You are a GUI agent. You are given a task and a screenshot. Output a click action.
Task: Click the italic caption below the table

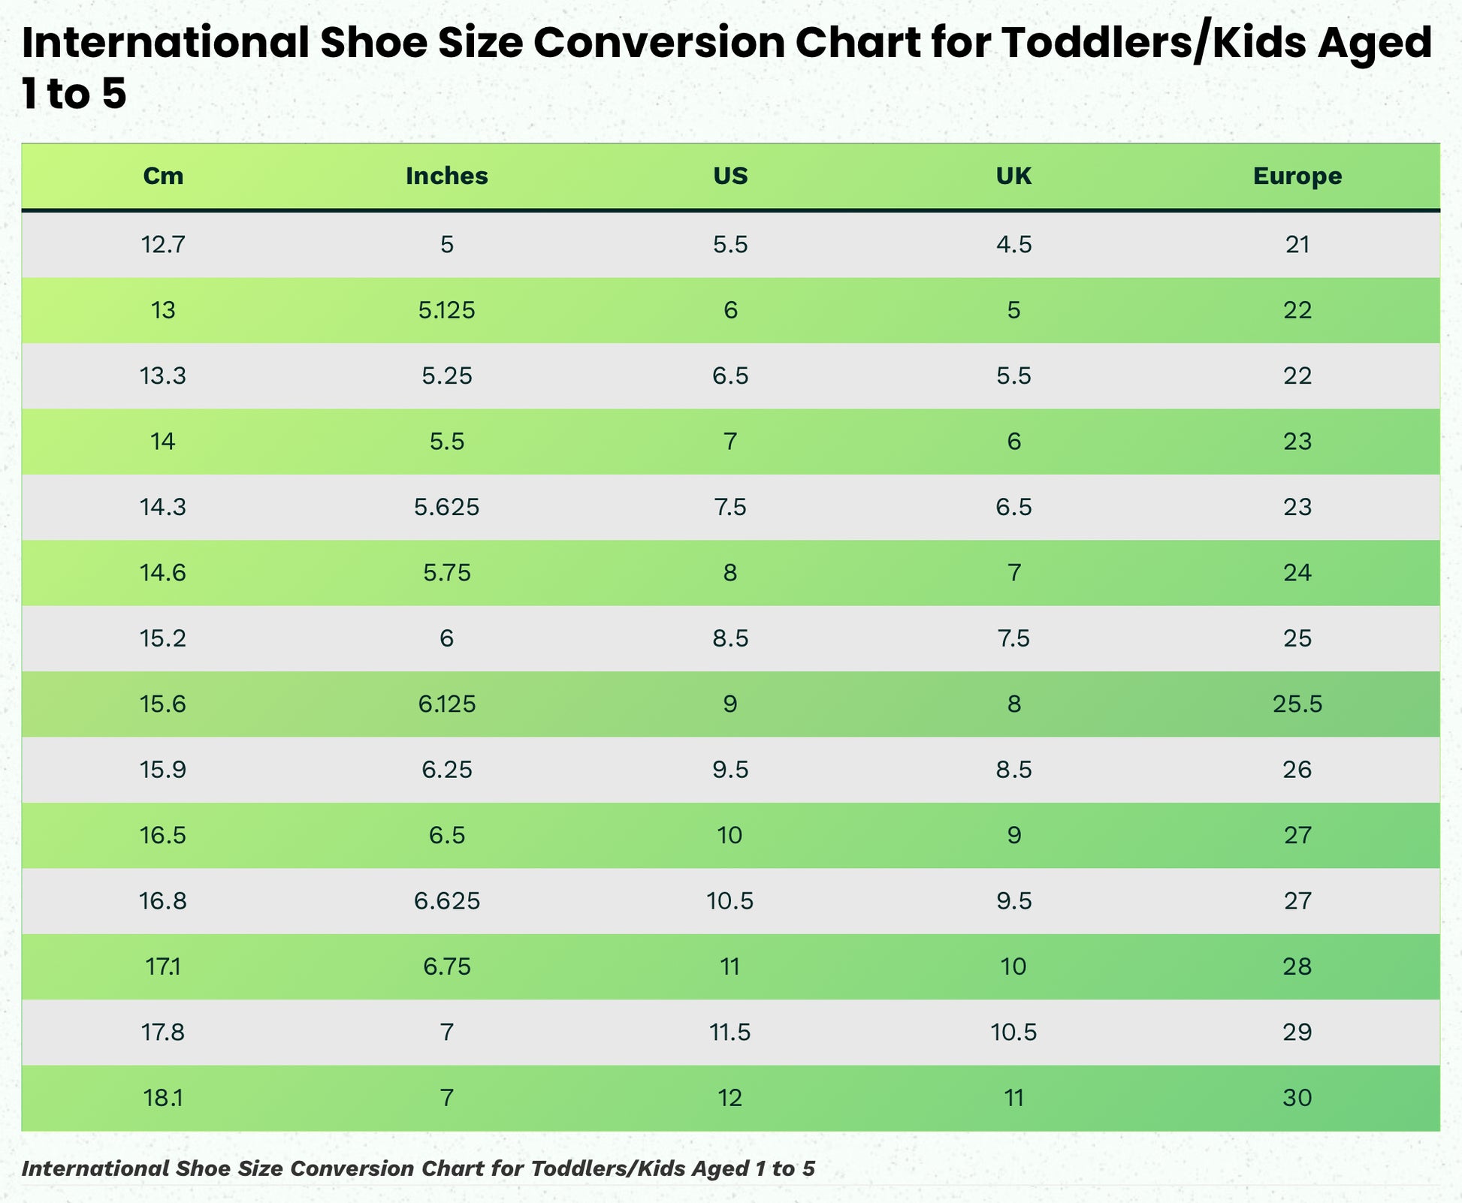418,1168
